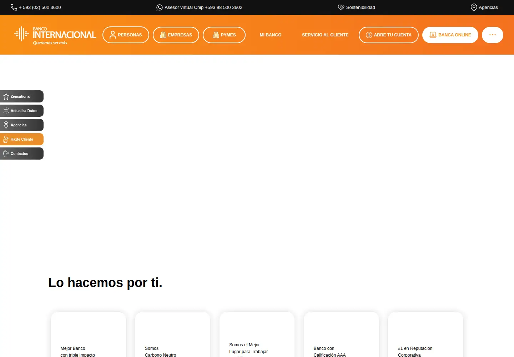
Task: Click the phone number +593 (02) 500 3600
Action: 40,7
